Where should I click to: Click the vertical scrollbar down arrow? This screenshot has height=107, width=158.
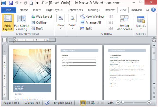coord(154,84)
